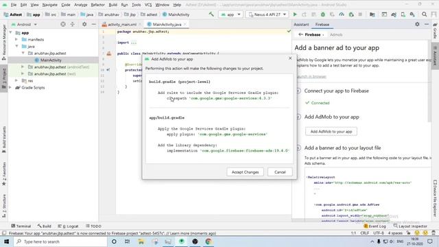439x247 pixels.
Task: Click 4 spaces indent status entry
Action: pyautogui.click(x=395, y=233)
